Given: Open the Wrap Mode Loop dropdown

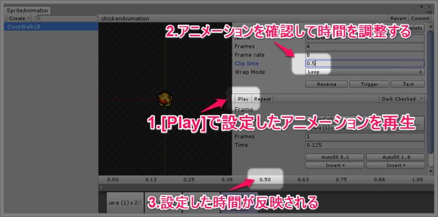Looking at the screenshot, I should (365, 72).
